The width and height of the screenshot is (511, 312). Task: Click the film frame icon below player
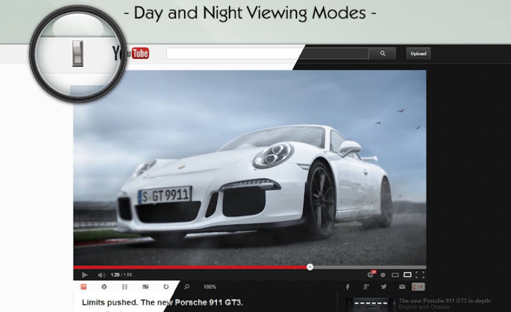(x=124, y=287)
